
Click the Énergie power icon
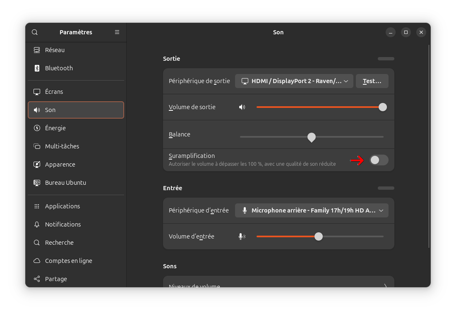click(x=37, y=128)
